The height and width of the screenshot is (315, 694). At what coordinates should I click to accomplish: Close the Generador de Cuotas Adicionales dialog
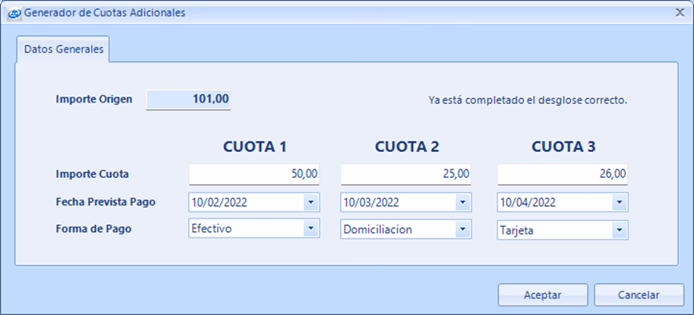click(x=680, y=13)
